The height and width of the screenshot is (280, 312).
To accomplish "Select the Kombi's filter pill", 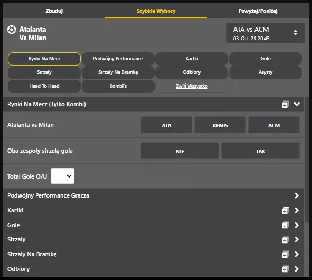I will tap(118, 86).
